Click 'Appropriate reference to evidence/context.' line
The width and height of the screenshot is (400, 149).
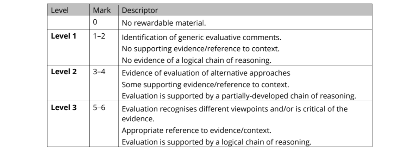[x=196, y=131]
